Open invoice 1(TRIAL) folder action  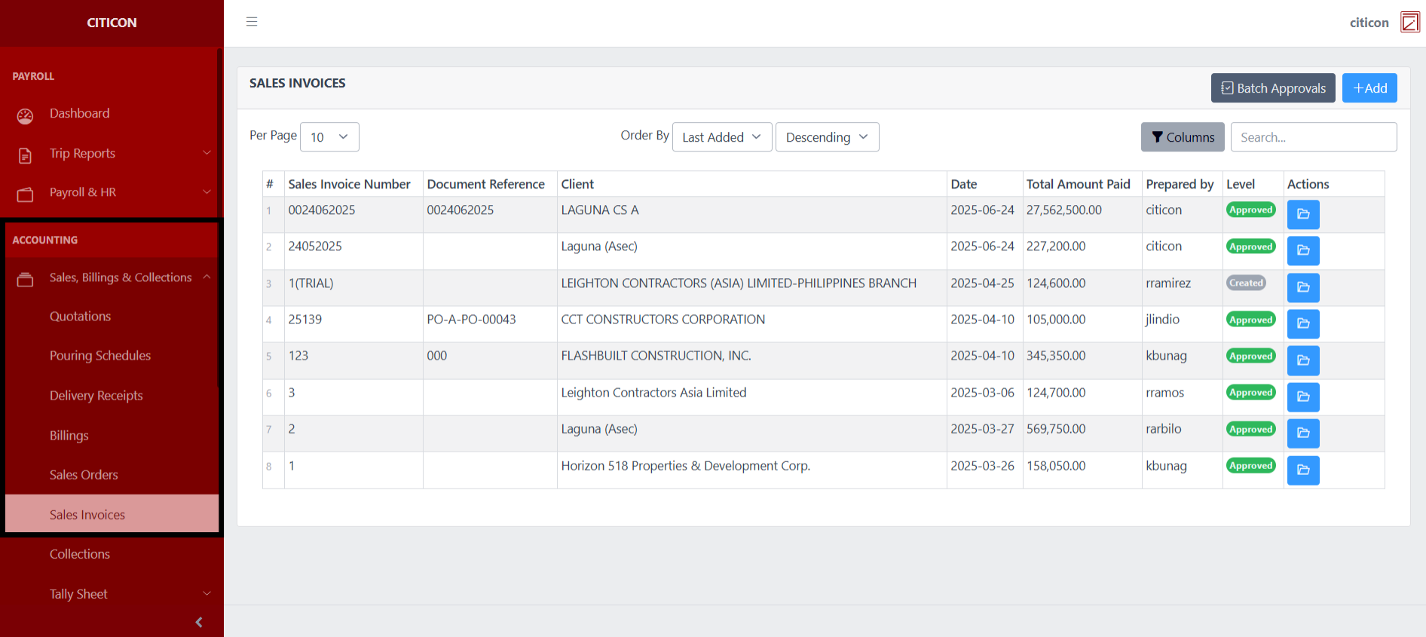(x=1303, y=287)
